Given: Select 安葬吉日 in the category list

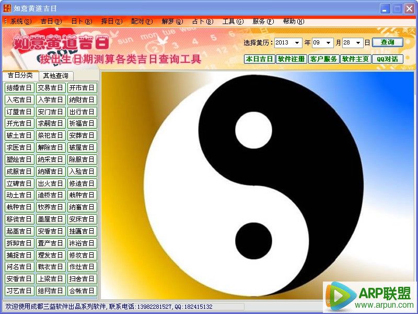Looking at the screenshot, I should pos(82,136).
